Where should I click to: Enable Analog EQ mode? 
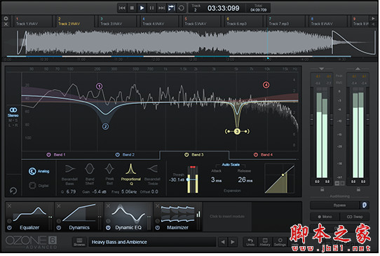point(39,171)
